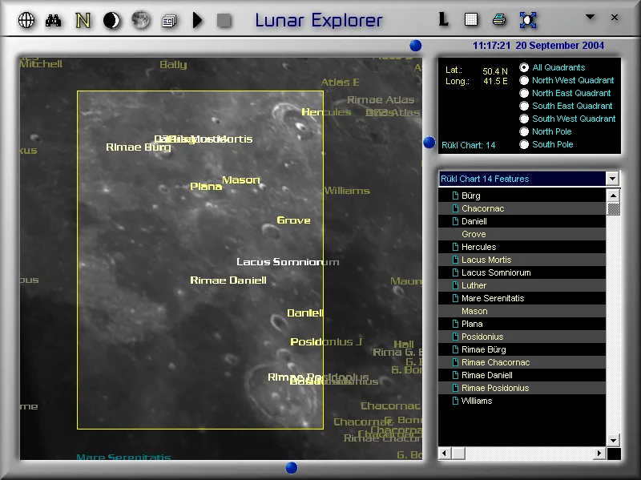Select North East Quadrant option
Image resolution: width=641 pixels, height=480 pixels.
(524, 93)
